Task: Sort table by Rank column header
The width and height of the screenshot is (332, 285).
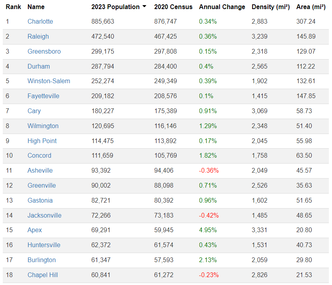Action: point(13,7)
